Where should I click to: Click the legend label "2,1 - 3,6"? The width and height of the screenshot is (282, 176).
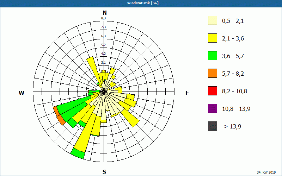(233, 39)
